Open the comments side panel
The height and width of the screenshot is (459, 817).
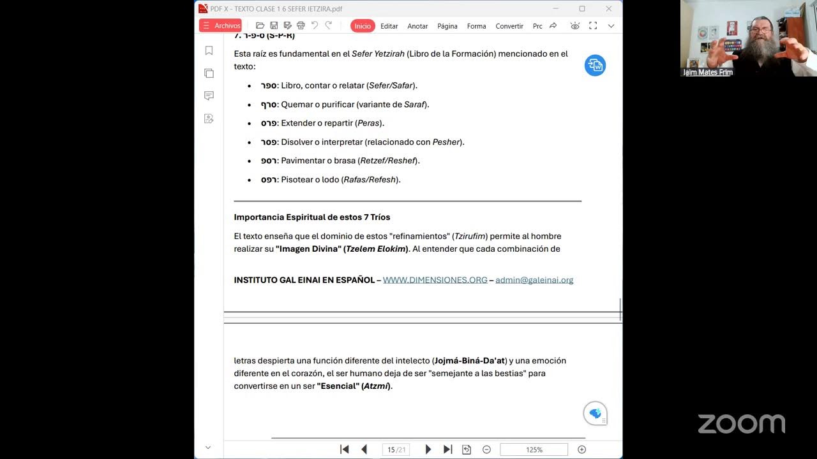(x=209, y=96)
